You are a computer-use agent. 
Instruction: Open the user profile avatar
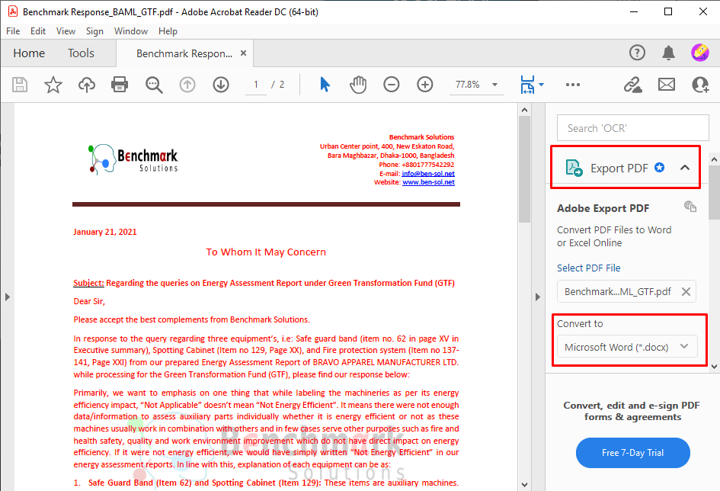699,53
